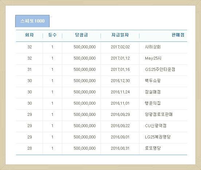Select the 스피또1000 tab

32,21
